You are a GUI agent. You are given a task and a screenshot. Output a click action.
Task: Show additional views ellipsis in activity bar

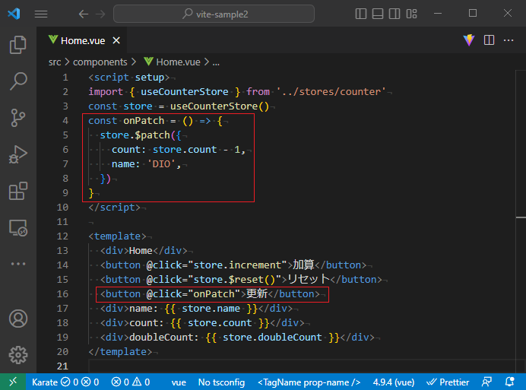[x=18, y=264]
